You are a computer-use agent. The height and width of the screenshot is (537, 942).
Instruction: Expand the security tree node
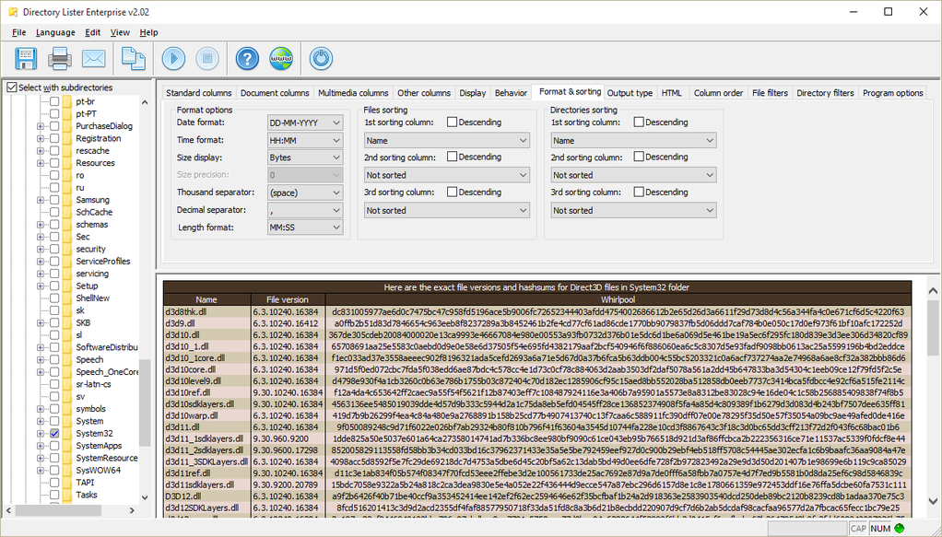(41, 249)
